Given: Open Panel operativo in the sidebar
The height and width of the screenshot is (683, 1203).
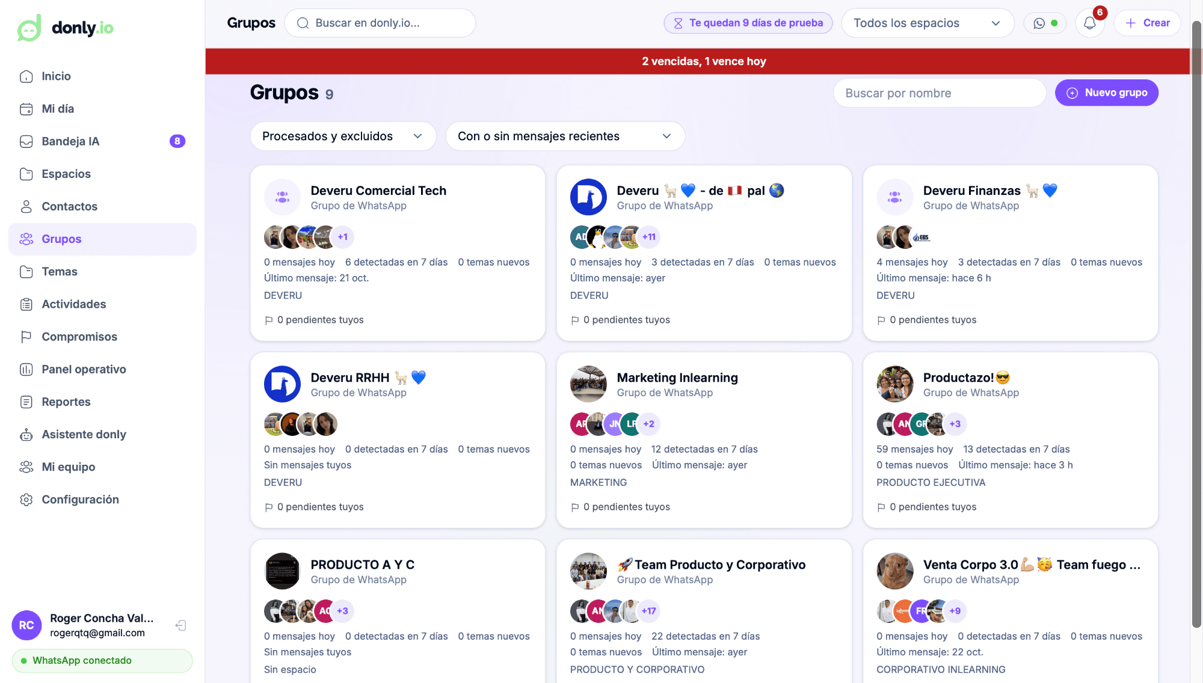Looking at the screenshot, I should 102,369.
